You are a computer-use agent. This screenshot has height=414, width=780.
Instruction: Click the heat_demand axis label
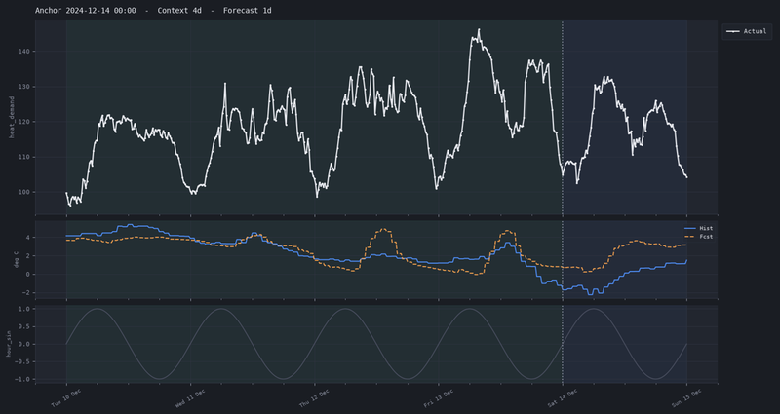point(12,117)
